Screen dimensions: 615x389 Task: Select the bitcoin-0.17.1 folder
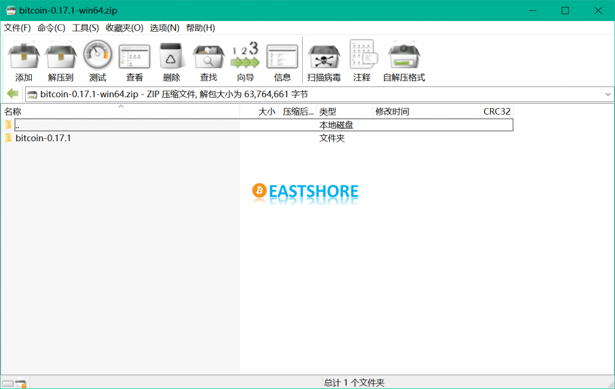(43, 138)
